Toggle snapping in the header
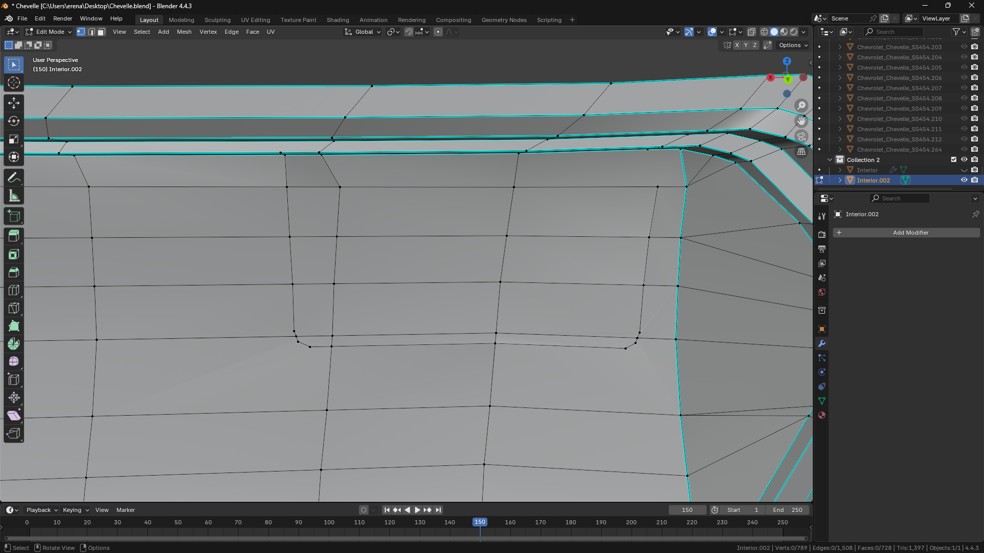Viewport: 984px width, 553px height. 409,32
